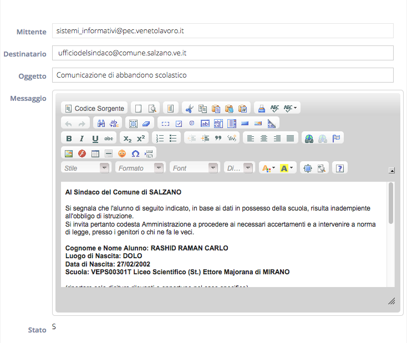Click the Oggetto subject field
The width and height of the screenshot is (407, 343).
click(x=222, y=75)
